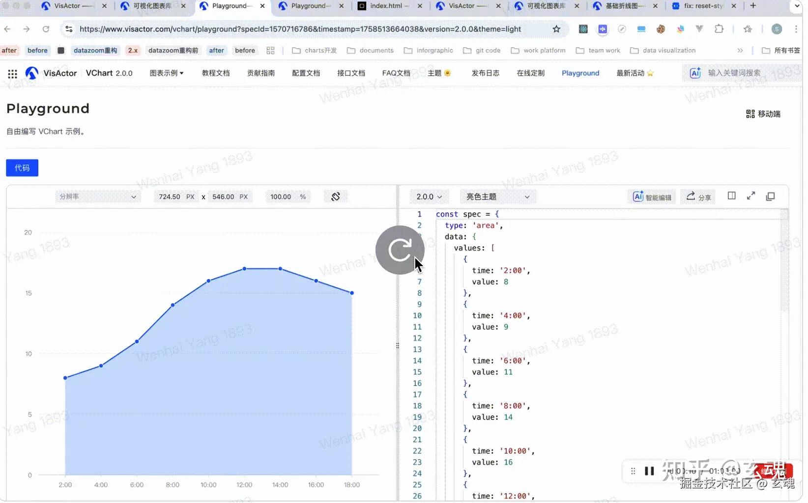Open the 2.0.0 version dropdown
The image size is (808, 503).
pos(428,196)
